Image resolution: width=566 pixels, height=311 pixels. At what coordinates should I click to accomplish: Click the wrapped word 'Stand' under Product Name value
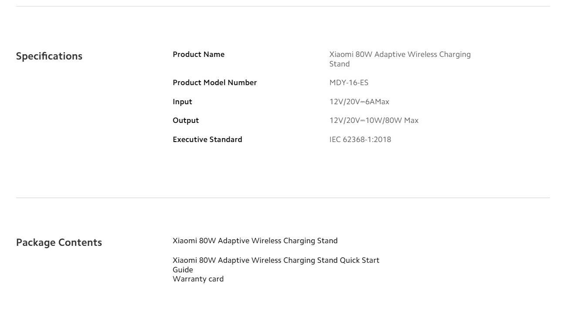tap(339, 64)
